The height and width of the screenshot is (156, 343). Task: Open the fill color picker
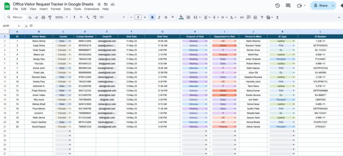181,17
